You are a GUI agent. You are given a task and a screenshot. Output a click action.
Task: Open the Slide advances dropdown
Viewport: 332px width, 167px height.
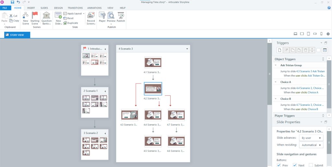(311, 138)
